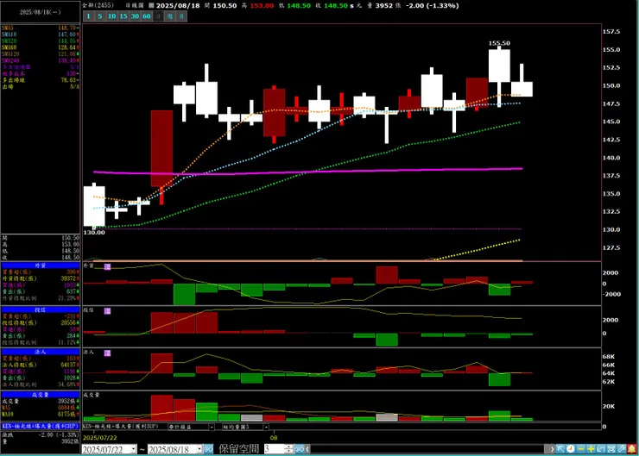Screen dimensions: 639x456
Task: Click the horizontal timeline scrollbar track
Action: [x=429, y=449]
